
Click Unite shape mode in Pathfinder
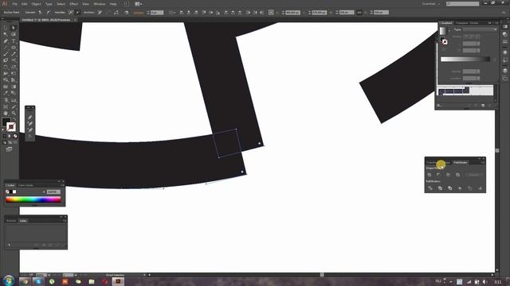(430, 175)
